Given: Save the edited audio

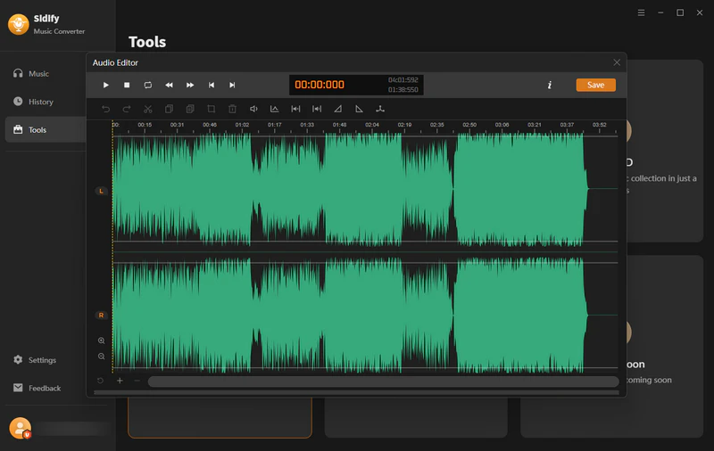Looking at the screenshot, I should coord(595,85).
